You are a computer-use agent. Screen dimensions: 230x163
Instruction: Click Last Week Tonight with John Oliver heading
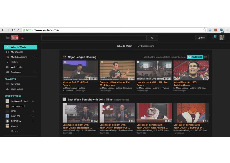click(90, 100)
